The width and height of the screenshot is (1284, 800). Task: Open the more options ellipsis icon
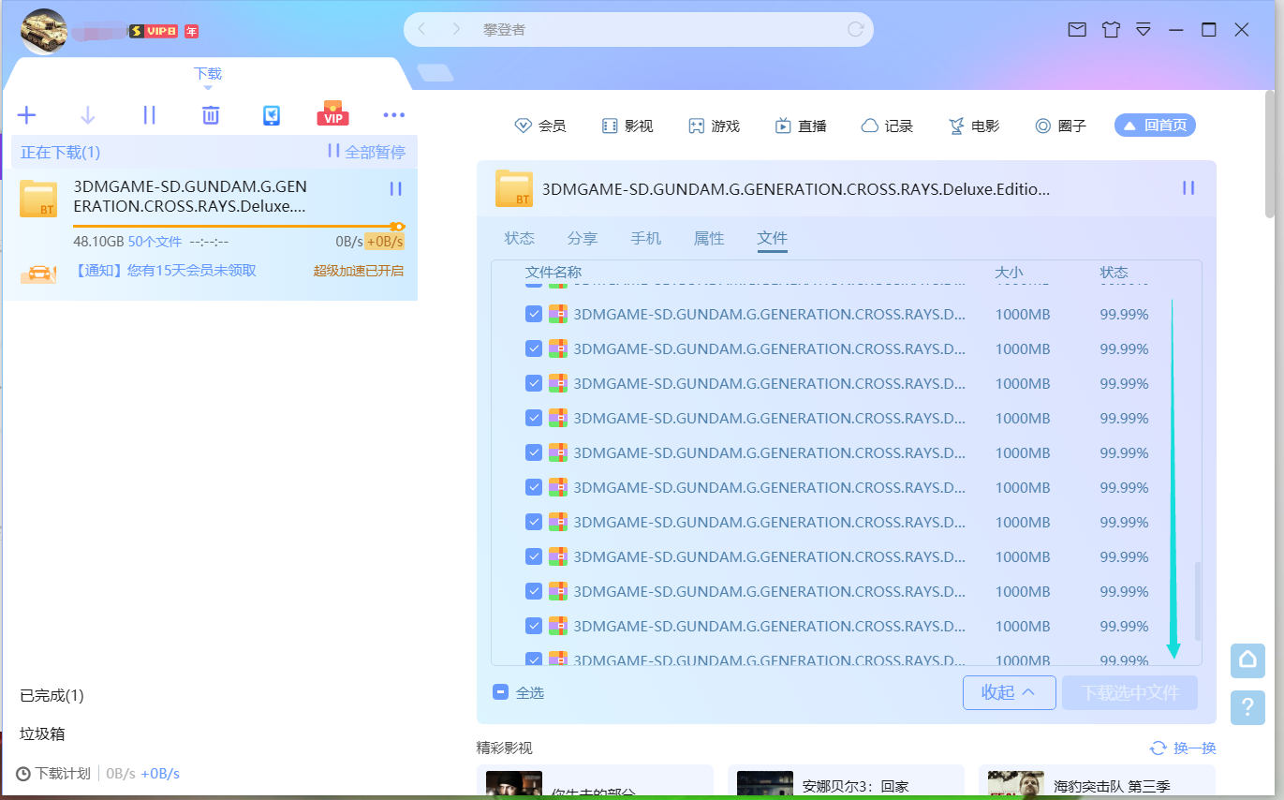(393, 114)
